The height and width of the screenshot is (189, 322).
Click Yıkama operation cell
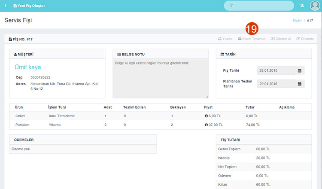coord(55,125)
